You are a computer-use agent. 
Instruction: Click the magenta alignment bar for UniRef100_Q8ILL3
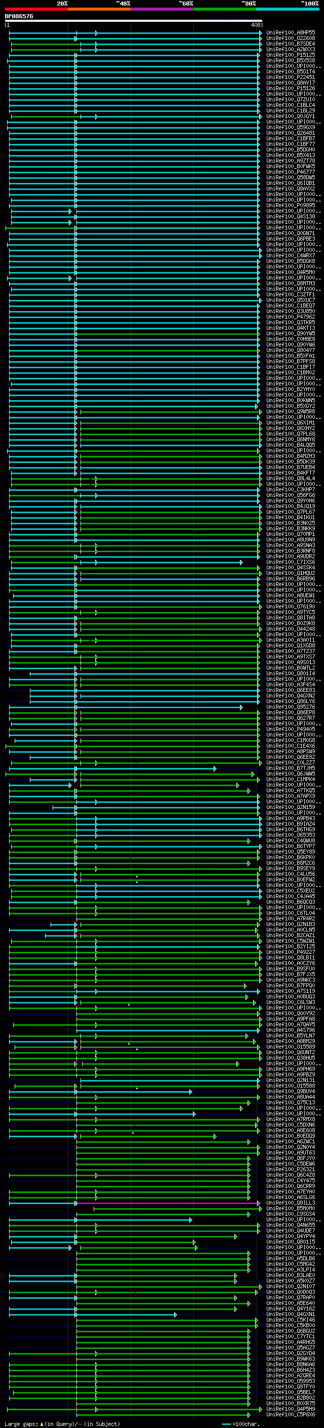(x=168, y=1203)
